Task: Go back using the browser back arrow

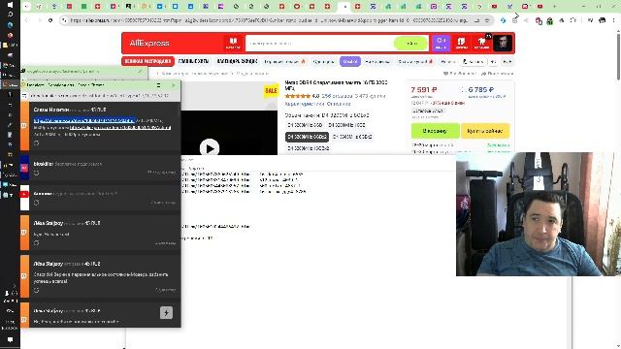Action: 27,20
